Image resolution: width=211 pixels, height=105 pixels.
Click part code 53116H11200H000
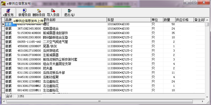click(29, 59)
